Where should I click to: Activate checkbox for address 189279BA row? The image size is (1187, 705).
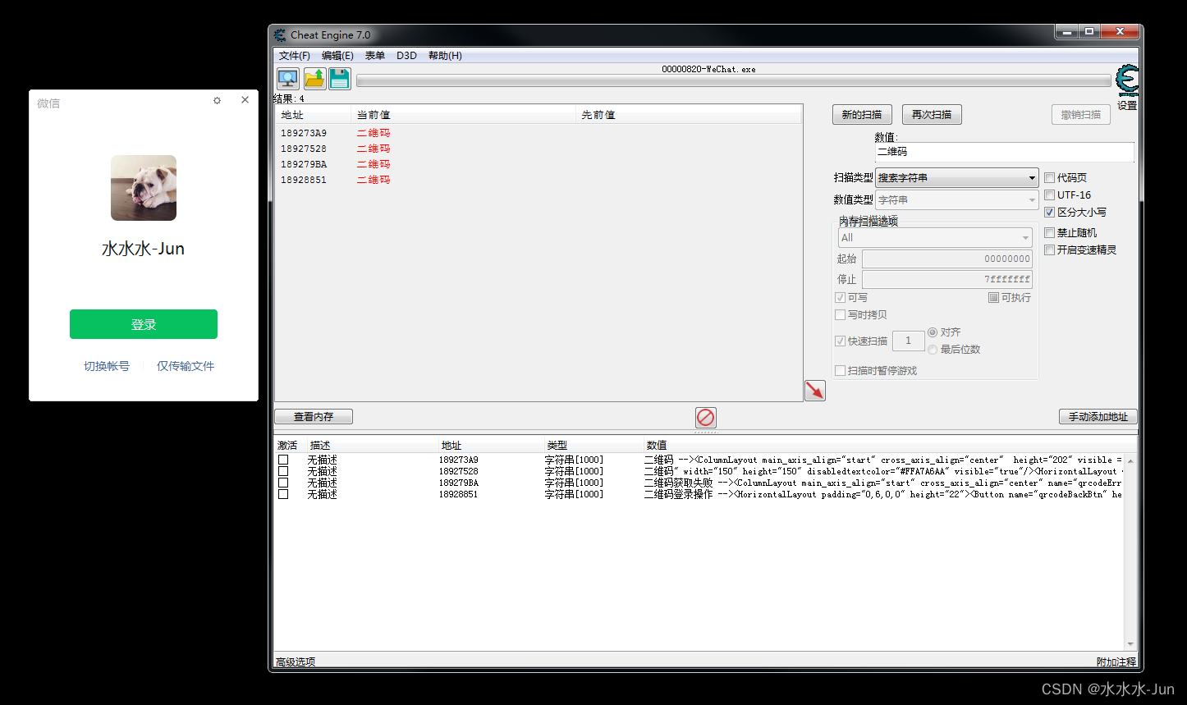click(x=283, y=483)
